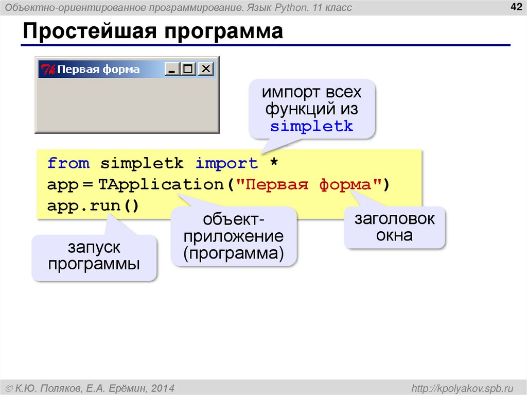Click the заголовок окна callout
The width and height of the screenshot is (527, 395).
tap(395, 227)
